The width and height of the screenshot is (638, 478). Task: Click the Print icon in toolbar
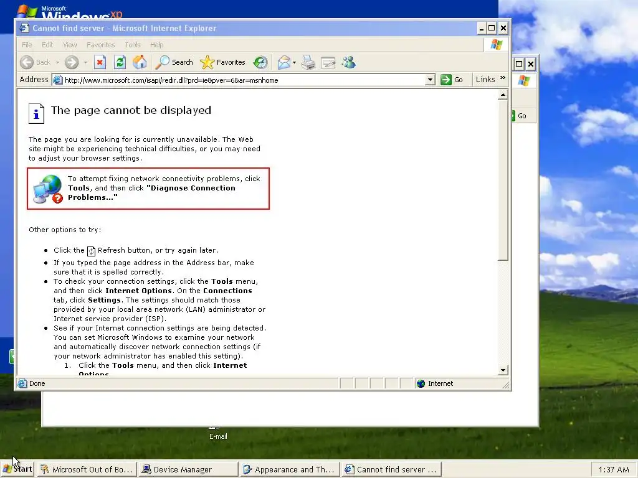(308, 62)
